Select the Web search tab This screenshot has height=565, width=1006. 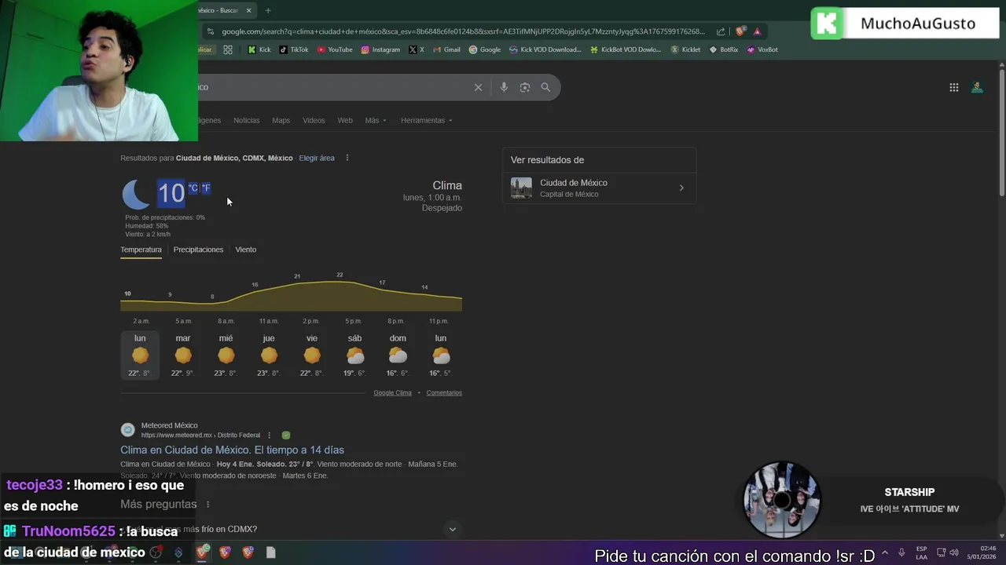coord(345,120)
